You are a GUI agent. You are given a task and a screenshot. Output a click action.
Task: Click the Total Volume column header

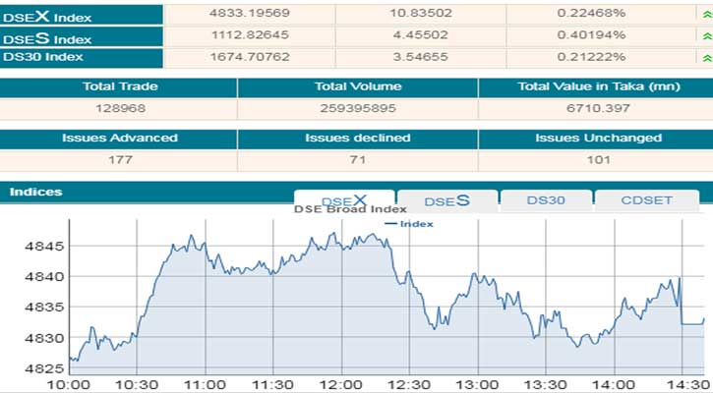click(x=357, y=87)
